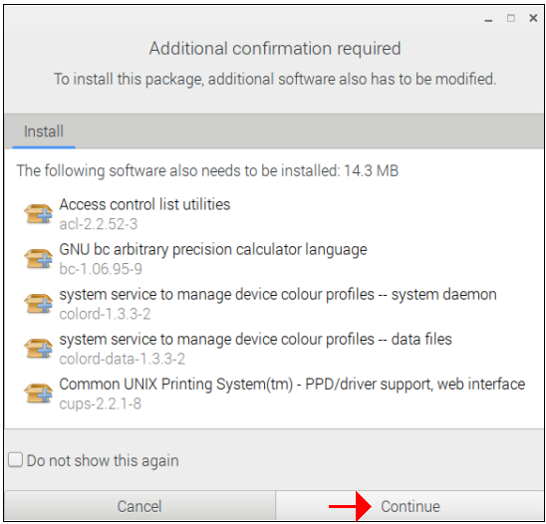Select the Common UNIX Printing System entry
Image resolution: width=546 pixels, height=524 pixels.
[x=274, y=393]
